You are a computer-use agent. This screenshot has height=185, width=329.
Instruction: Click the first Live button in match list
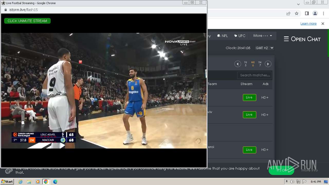click(x=249, y=97)
